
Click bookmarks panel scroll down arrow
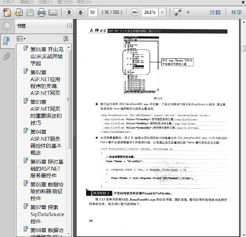coord(68,234)
